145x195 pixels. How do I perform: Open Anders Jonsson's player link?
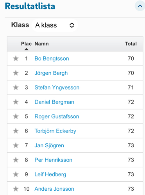click(x=54, y=189)
